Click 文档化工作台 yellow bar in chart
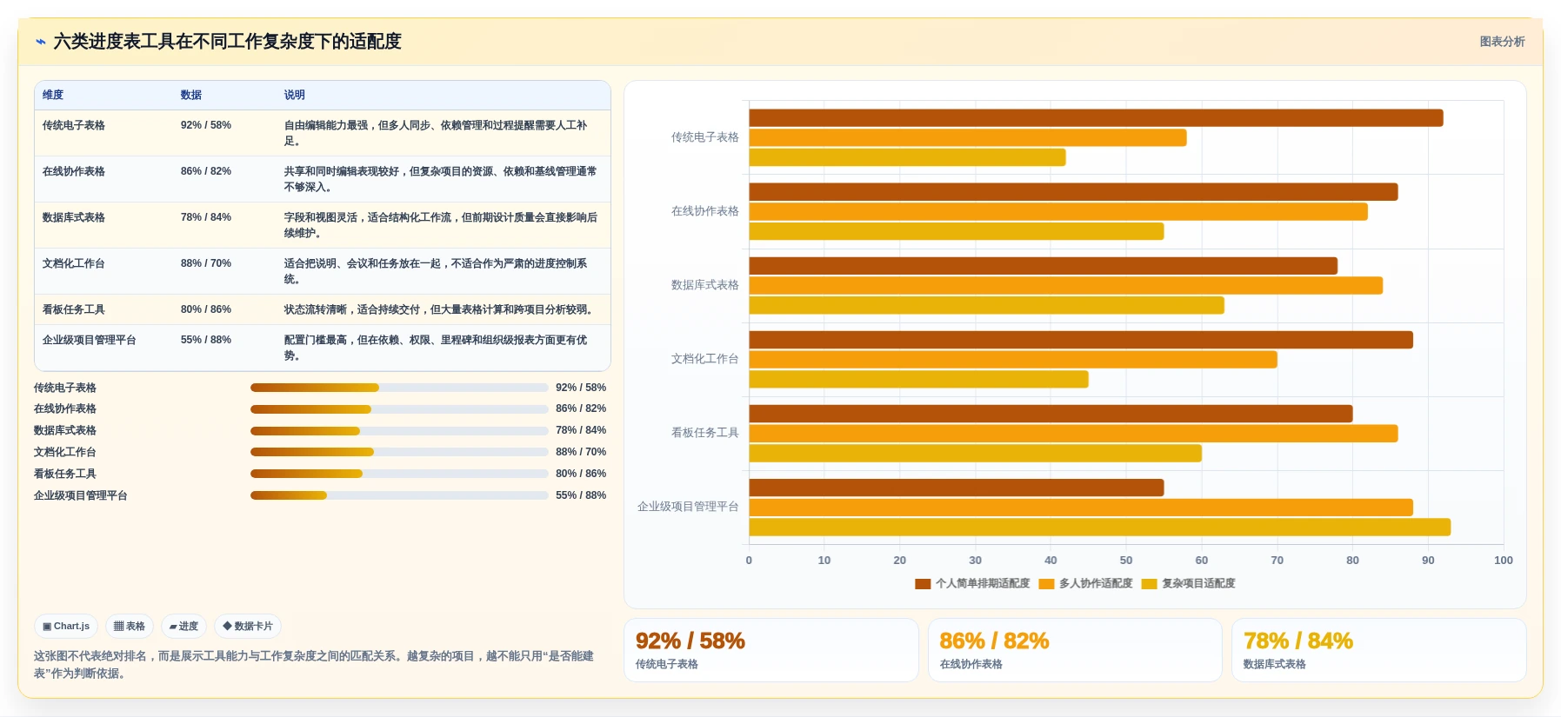Image resolution: width=1561 pixels, height=717 pixels. 918,380
